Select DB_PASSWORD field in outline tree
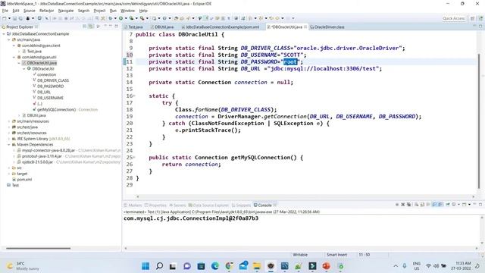The height and width of the screenshot is (273, 485). tap(50, 86)
